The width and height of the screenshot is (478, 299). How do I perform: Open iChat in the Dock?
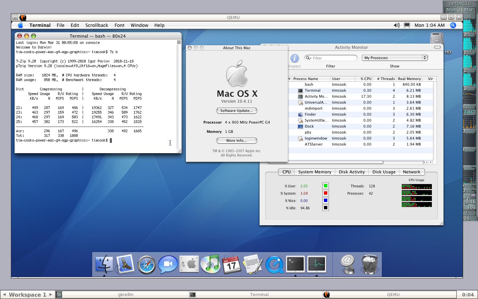(x=168, y=264)
